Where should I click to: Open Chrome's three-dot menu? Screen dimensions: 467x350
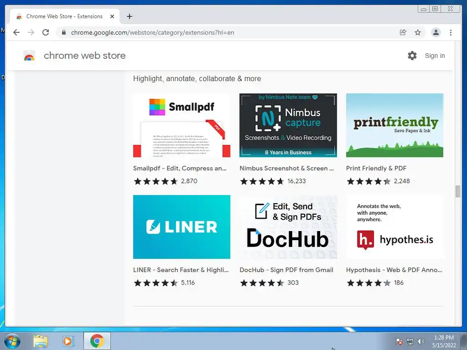click(x=451, y=32)
